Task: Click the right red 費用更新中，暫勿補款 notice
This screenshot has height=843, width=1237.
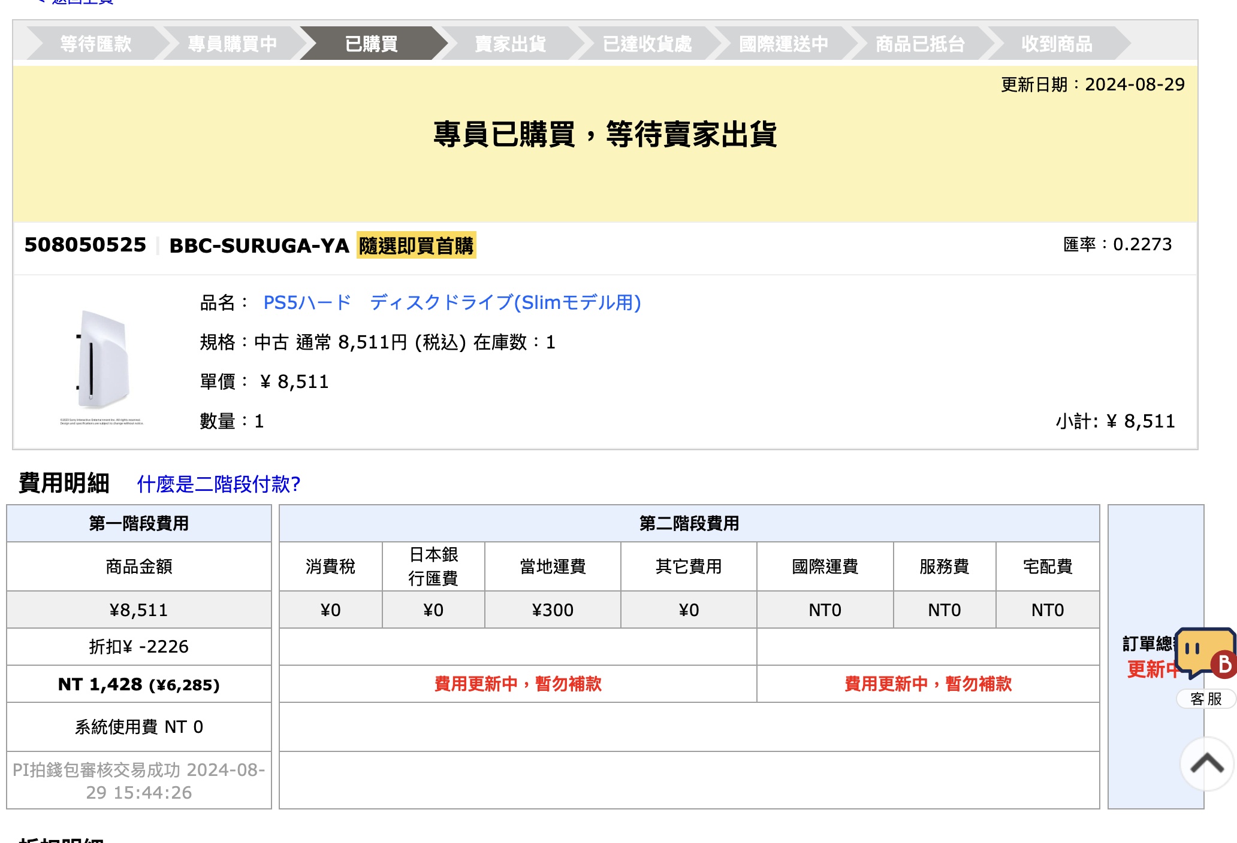Action: pyautogui.click(x=928, y=684)
